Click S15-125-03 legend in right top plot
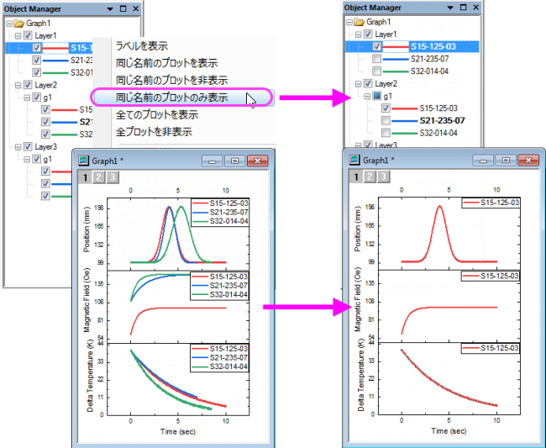546x448 pixels. 491,203
